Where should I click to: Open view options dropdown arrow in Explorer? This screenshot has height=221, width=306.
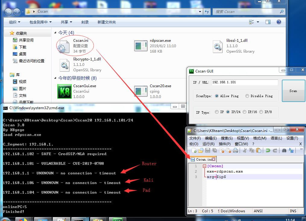point(258,22)
